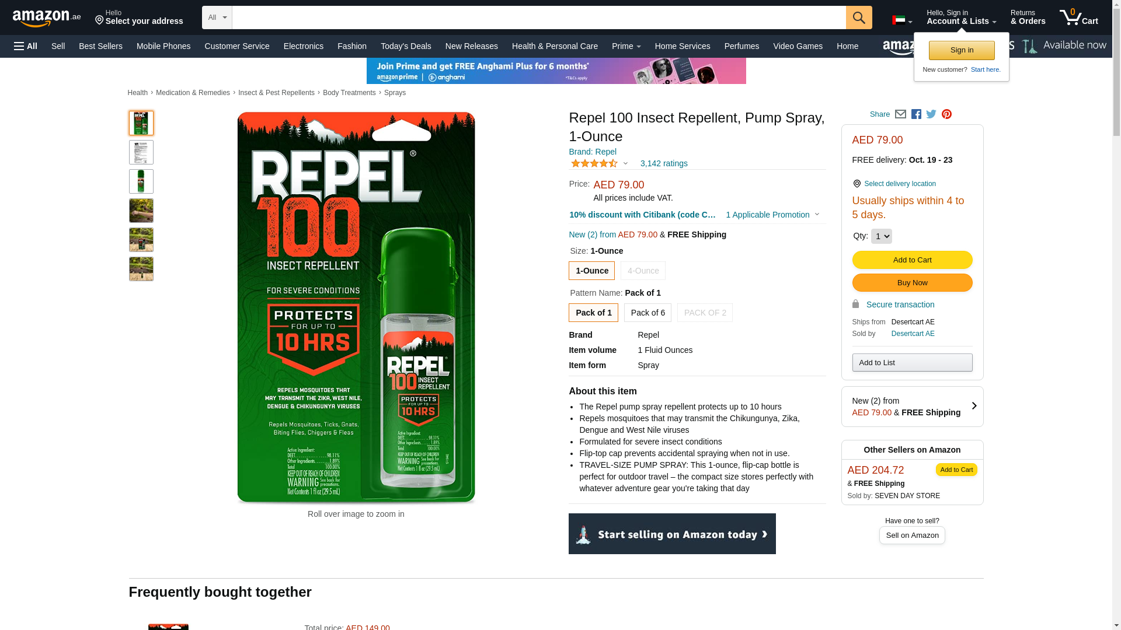Image resolution: width=1121 pixels, height=630 pixels.
Task: Select the Pack of 1 option
Action: click(x=593, y=313)
